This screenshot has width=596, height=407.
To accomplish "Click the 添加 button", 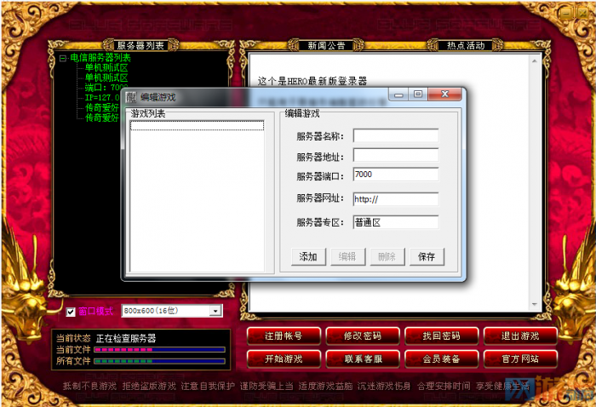I will (x=308, y=257).
